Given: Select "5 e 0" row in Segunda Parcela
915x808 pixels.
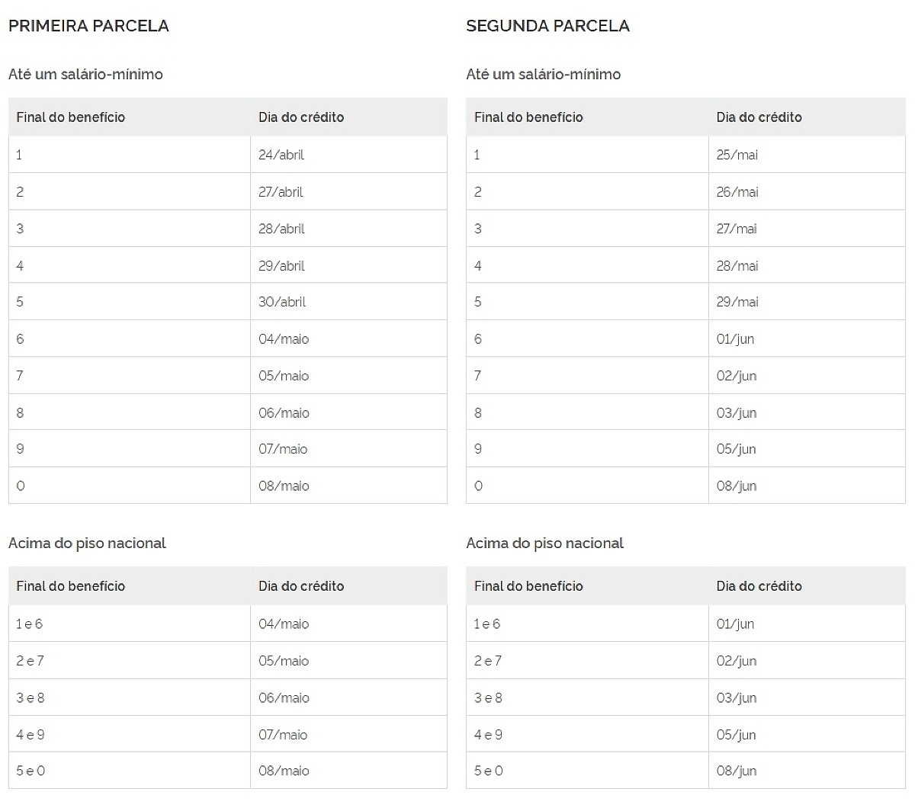Looking at the screenshot, I should coord(488,771).
